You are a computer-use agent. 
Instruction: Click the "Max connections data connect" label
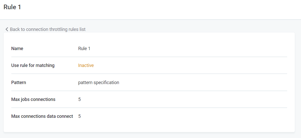coord(42,116)
